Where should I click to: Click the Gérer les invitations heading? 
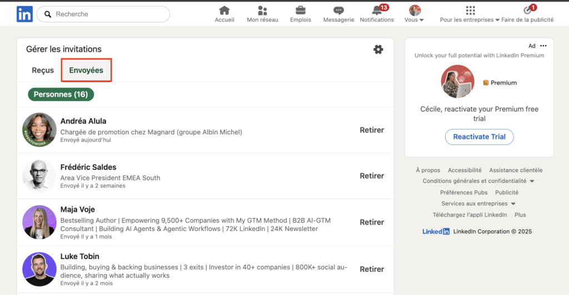(64, 49)
